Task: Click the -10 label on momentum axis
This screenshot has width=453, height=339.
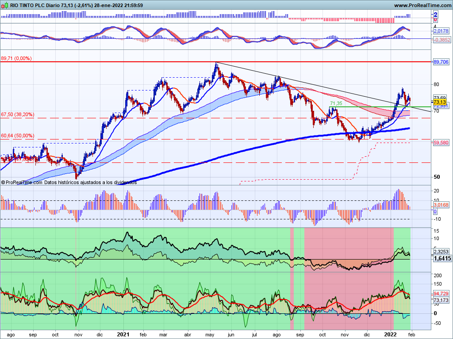Action: pos(437,219)
